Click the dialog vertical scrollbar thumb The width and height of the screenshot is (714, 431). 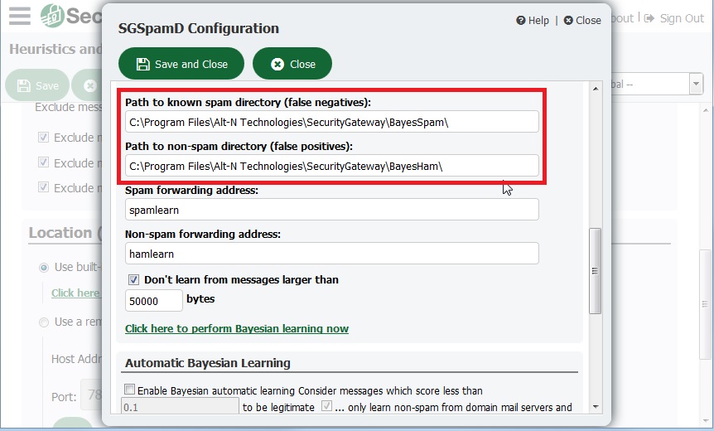[x=596, y=271]
